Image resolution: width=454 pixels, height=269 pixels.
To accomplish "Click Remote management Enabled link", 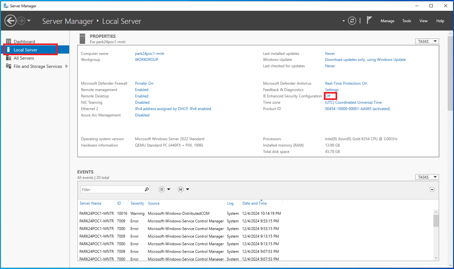I will click(142, 90).
